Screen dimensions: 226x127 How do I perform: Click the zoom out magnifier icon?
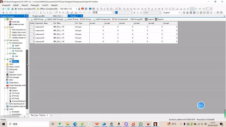pyautogui.click(x=63, y=13)
